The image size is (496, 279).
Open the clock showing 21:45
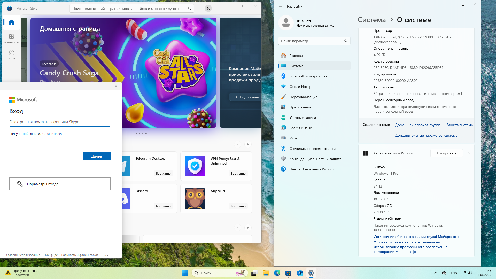[x=484, y=273]
